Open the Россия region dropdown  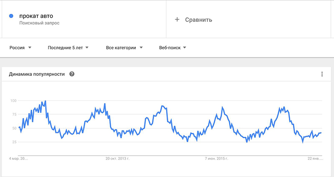tap(20, 48)
